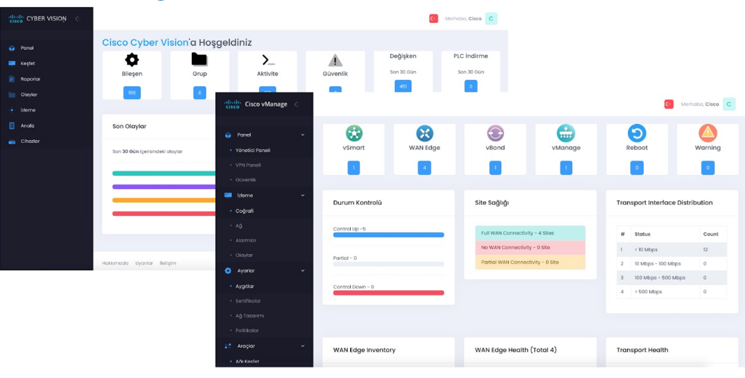Screen dimensions: 745x378
Task: Click the Aktivite terminal icon
Action: (267, 60)
